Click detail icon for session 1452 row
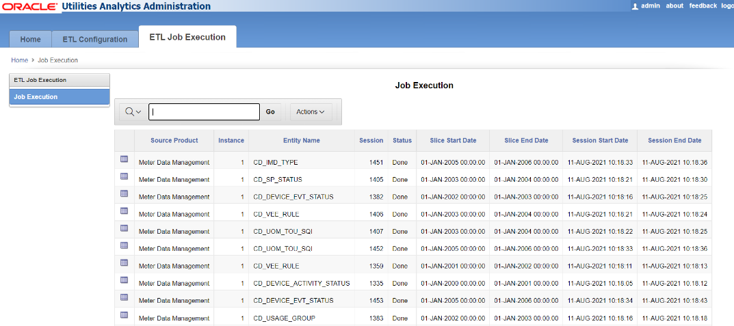Viewport: 734px width, 326px height. coord(124,245)
